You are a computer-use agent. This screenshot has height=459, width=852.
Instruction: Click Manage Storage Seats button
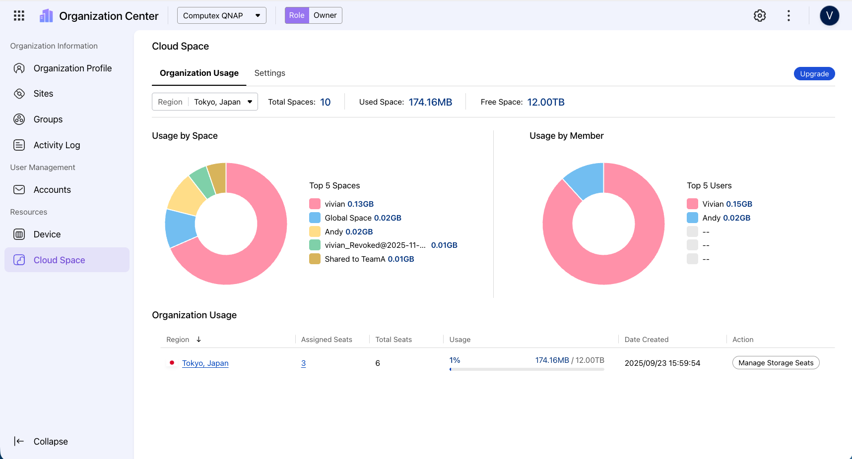(776, 363)
